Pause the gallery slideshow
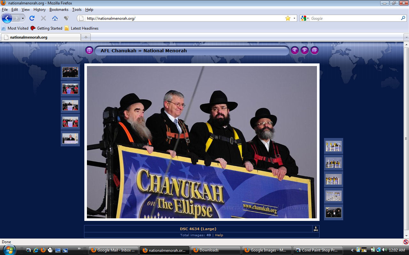The image size is (409, 255). [314, 50]
